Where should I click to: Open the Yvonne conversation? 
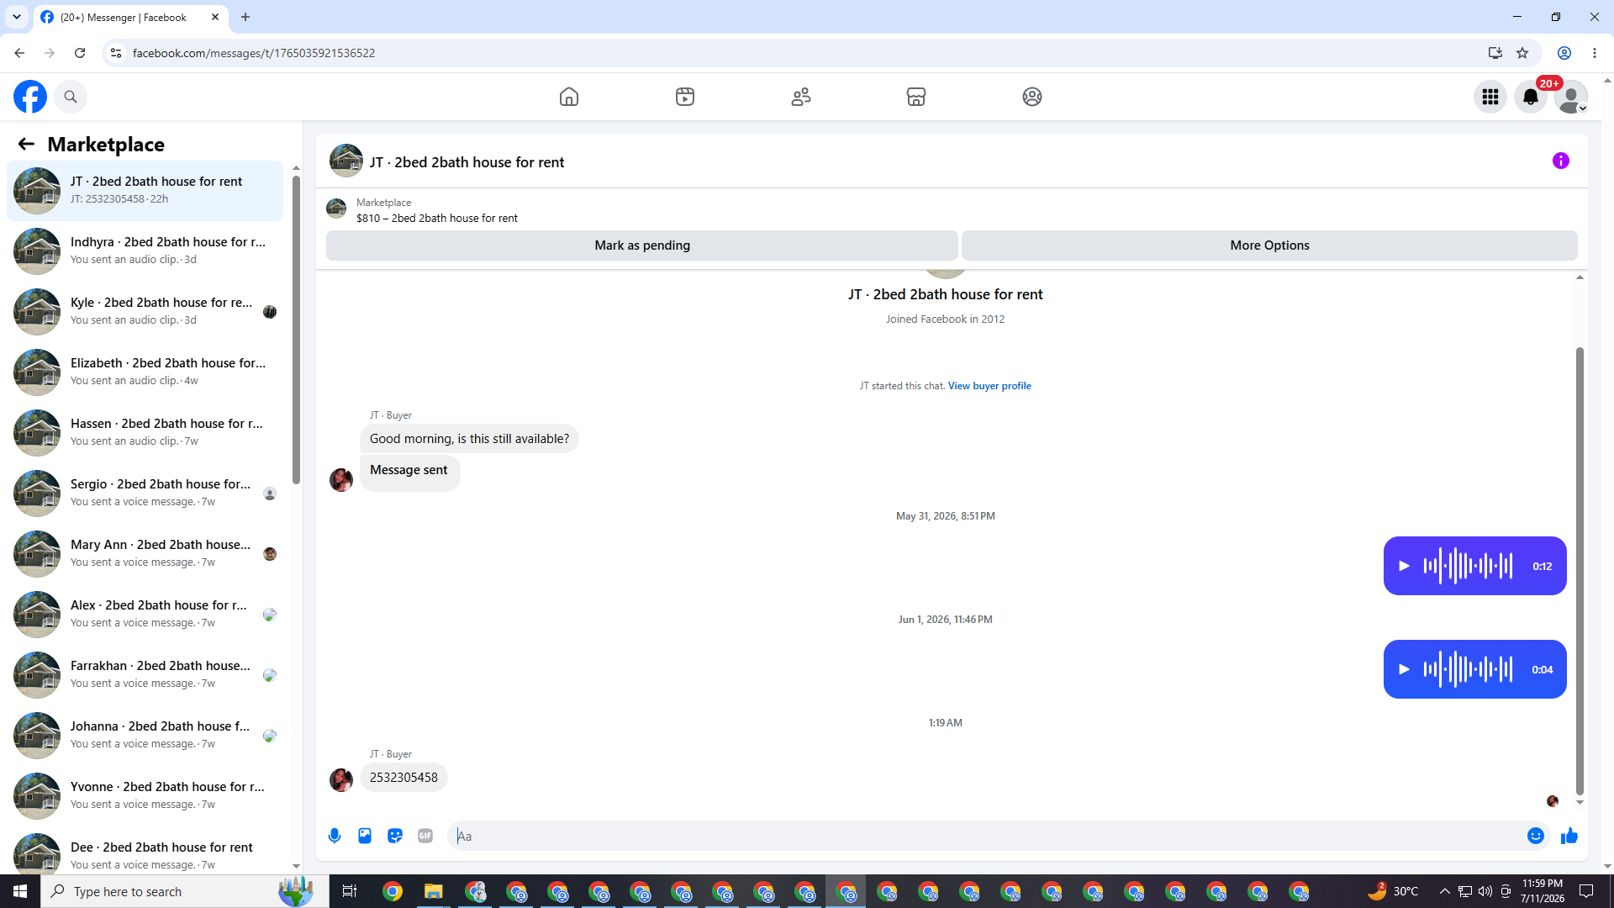[145, 796]
